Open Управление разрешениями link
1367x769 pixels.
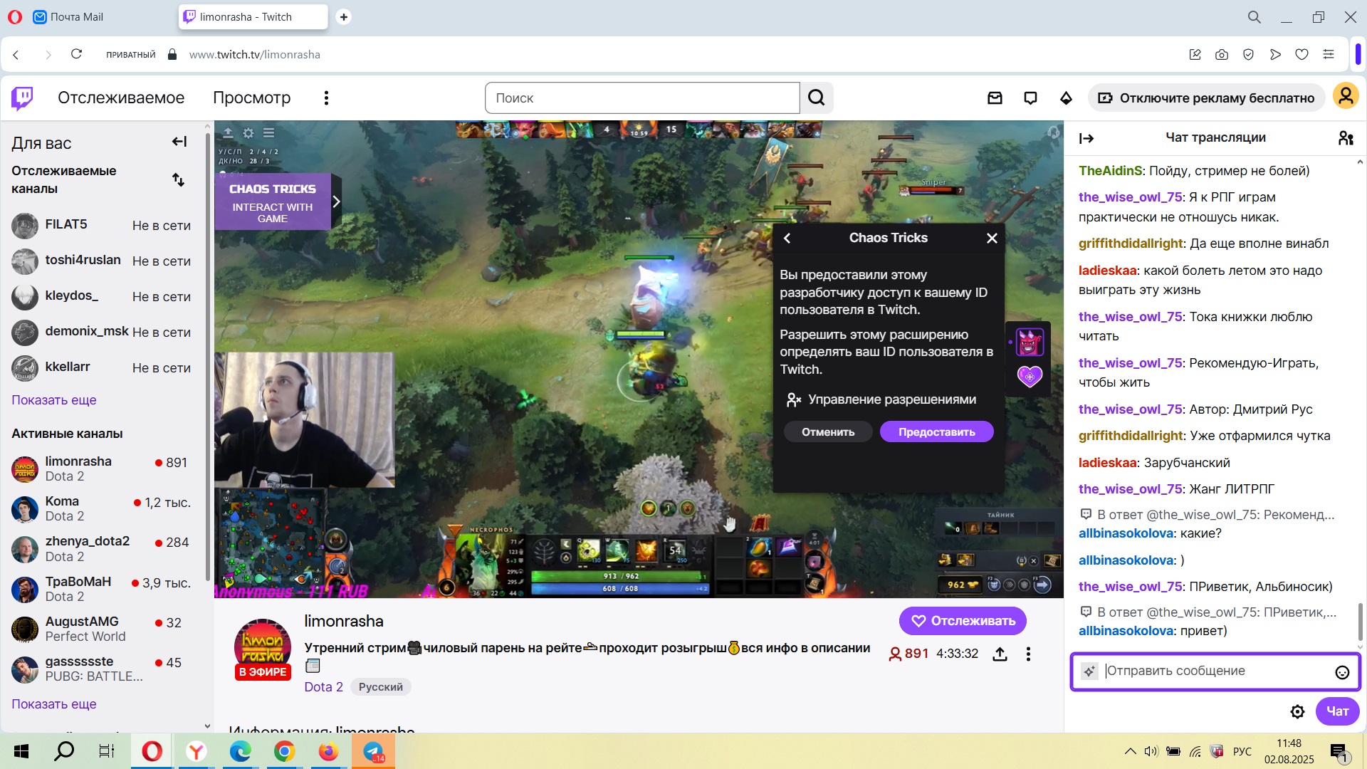[881, 399]
